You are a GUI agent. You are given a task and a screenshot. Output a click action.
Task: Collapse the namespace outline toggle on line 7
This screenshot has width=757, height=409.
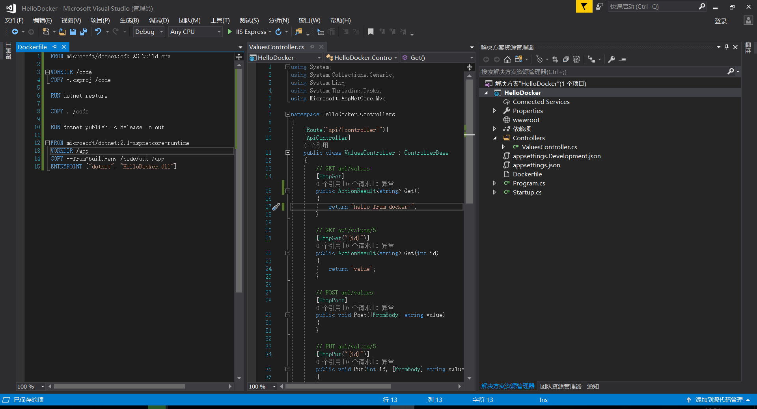[288, 114]
